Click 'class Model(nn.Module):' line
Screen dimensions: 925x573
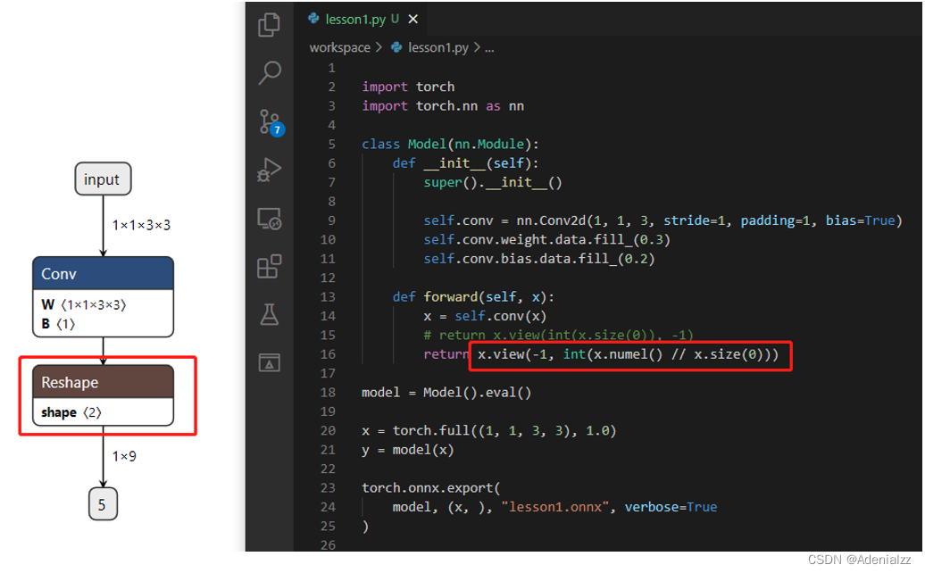450,145
